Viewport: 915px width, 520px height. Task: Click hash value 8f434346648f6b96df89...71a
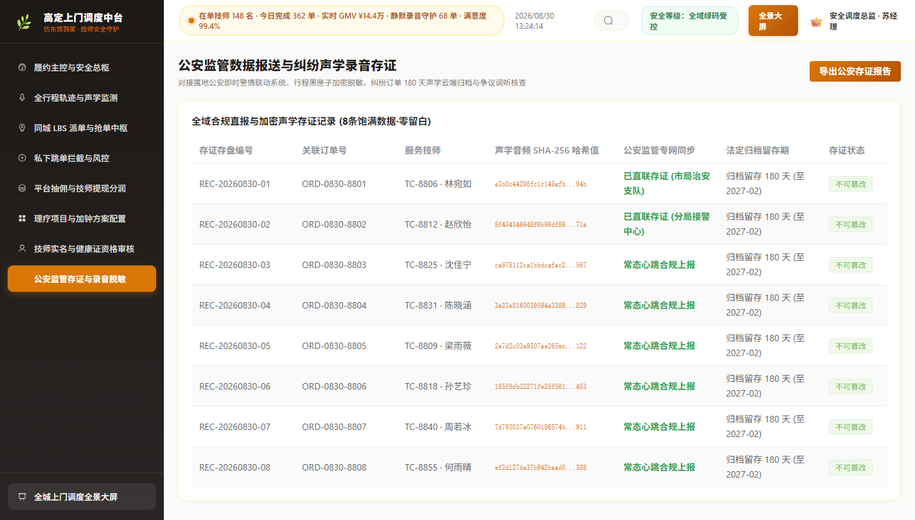point(540,225)
